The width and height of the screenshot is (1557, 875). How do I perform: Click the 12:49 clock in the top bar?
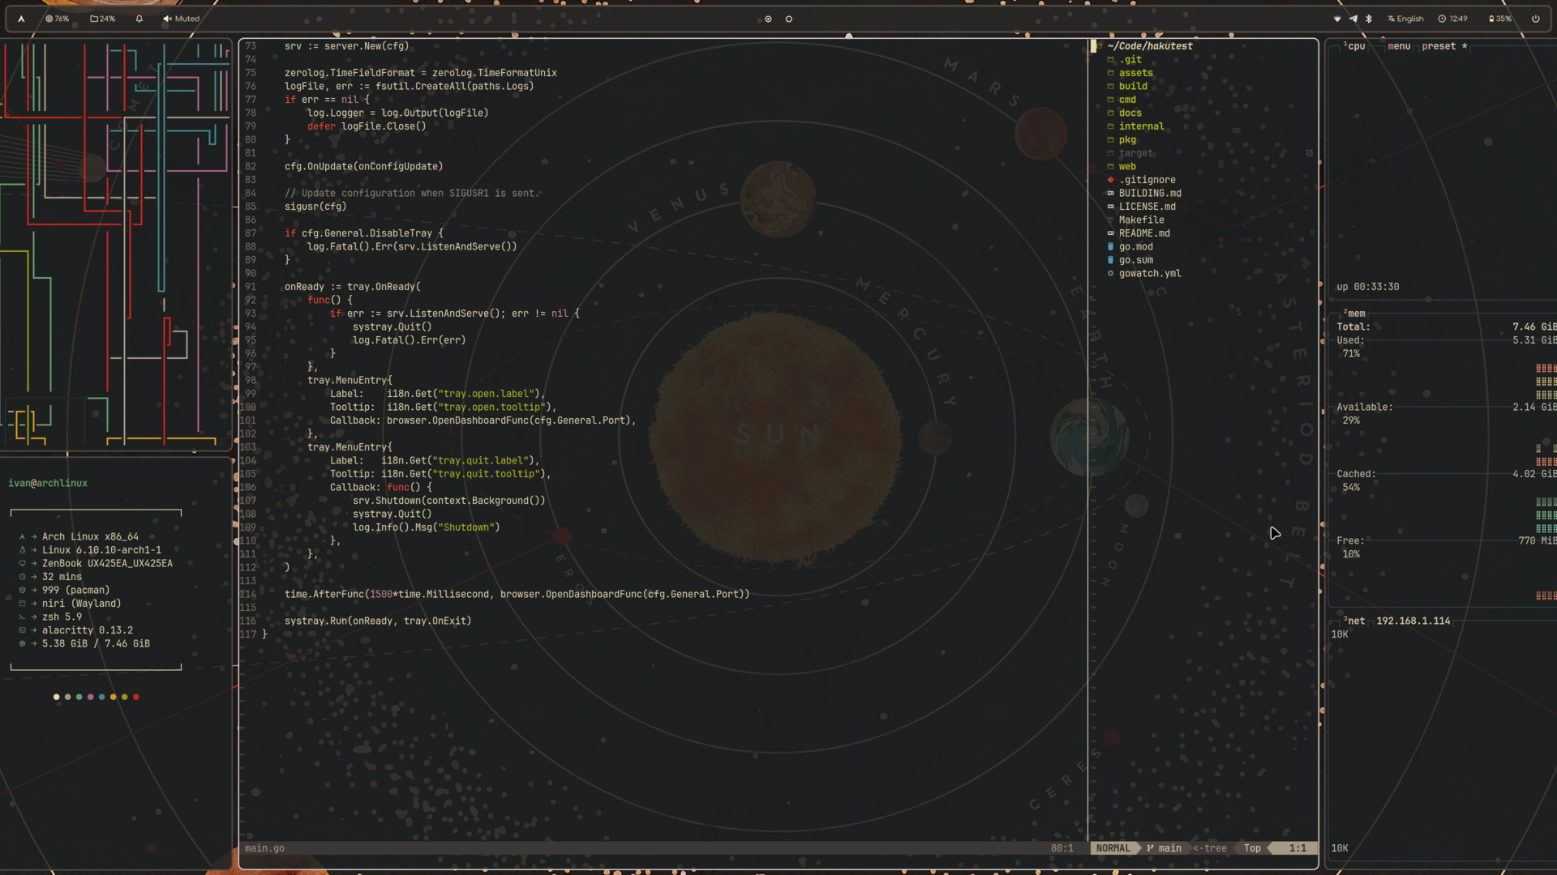coord(1453,19)
